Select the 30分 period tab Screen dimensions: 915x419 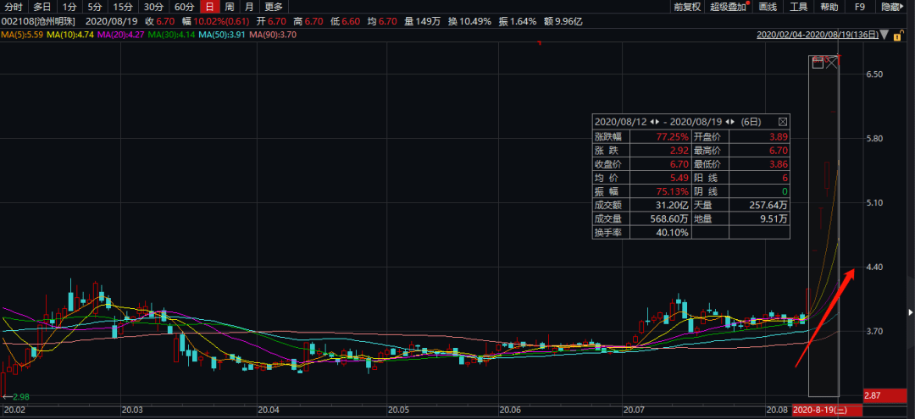pyautogui.click(x=152, y=7)
